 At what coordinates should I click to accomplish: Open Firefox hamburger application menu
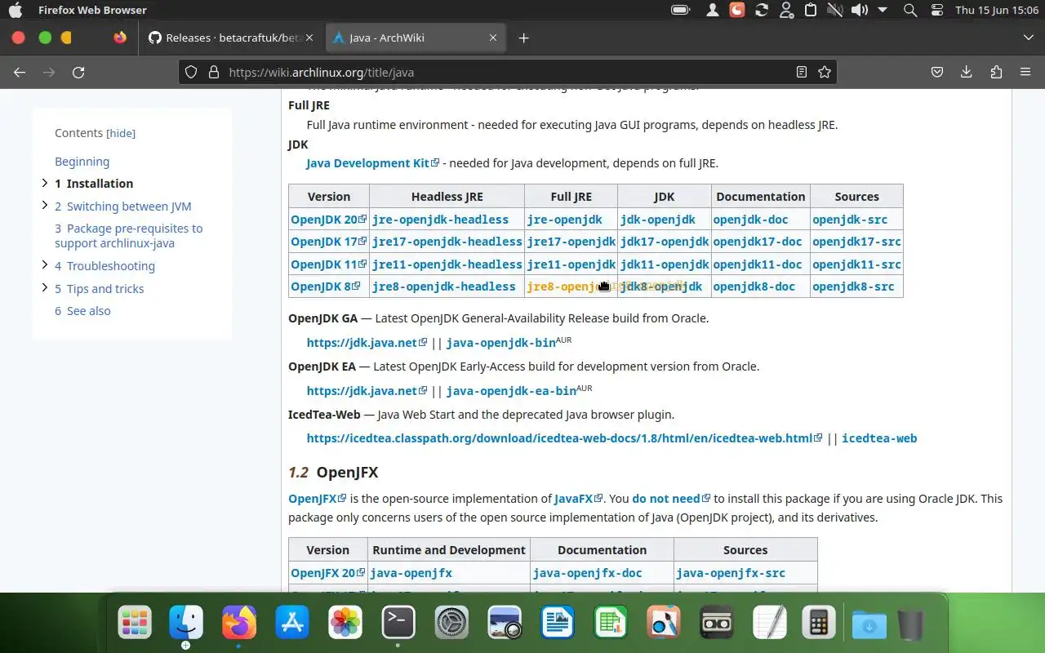pyautogui.click(x=1025, y=72)
